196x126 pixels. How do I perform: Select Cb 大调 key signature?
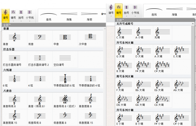tap(163, 100)
